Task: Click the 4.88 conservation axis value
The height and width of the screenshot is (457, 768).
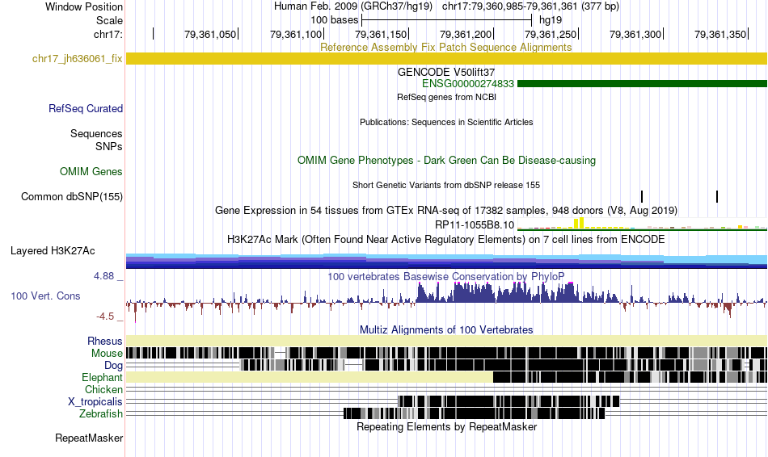Action: 103,276
